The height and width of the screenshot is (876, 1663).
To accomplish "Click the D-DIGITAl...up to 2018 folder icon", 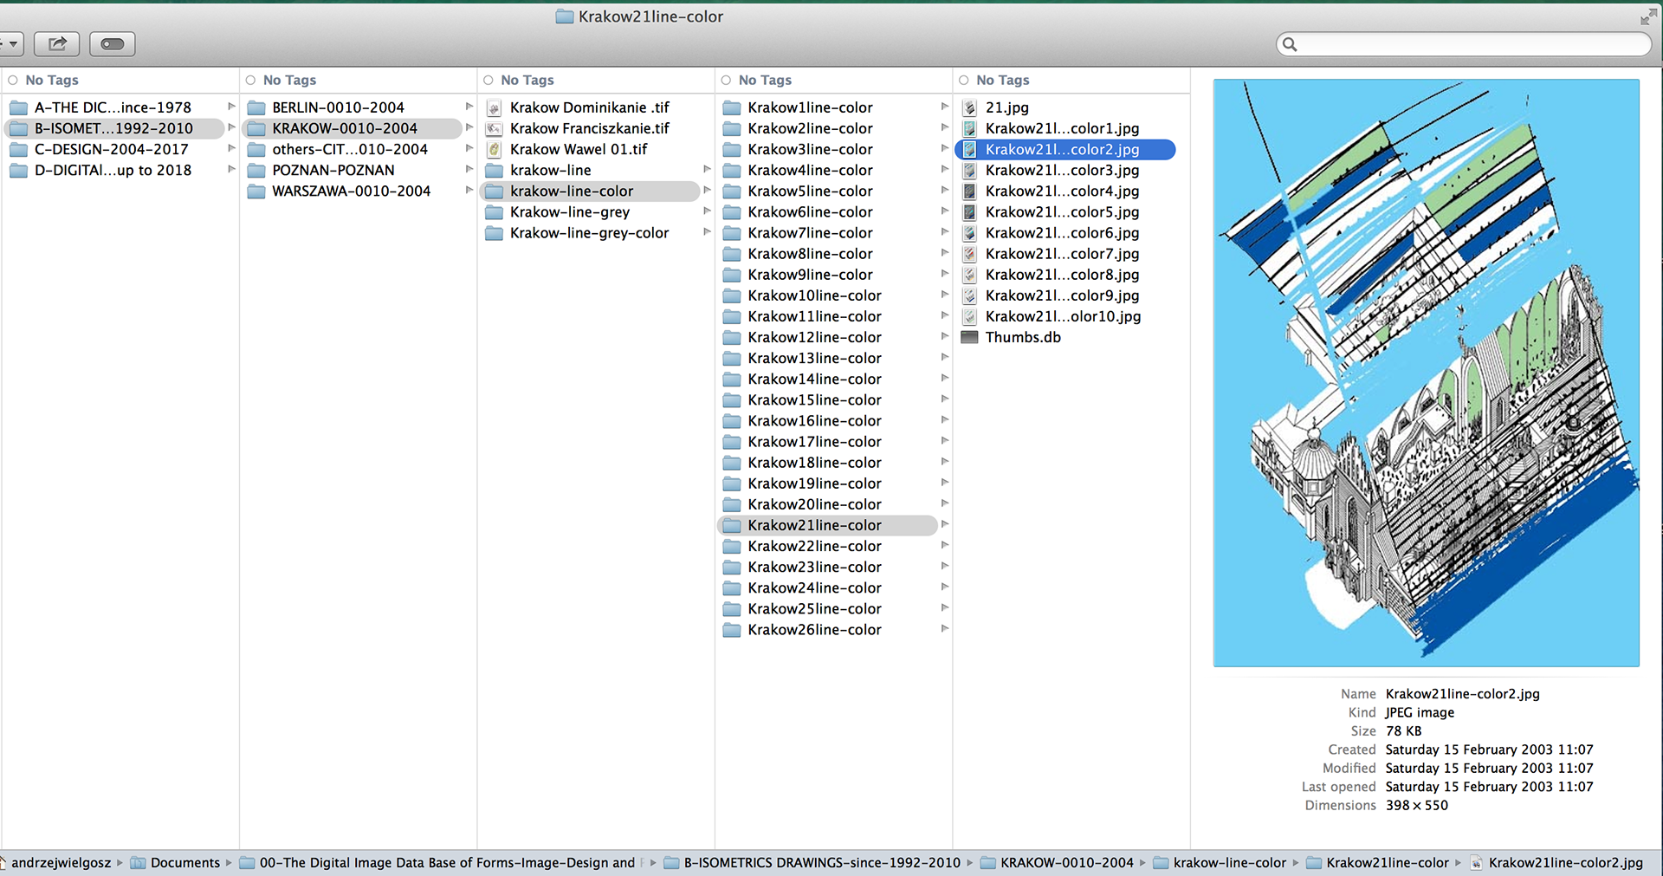I will pos(18,170).
